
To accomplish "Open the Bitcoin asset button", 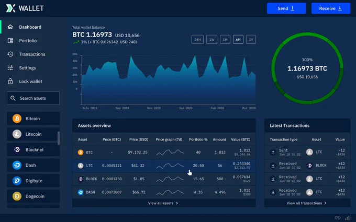I will [x=34, y=119].
